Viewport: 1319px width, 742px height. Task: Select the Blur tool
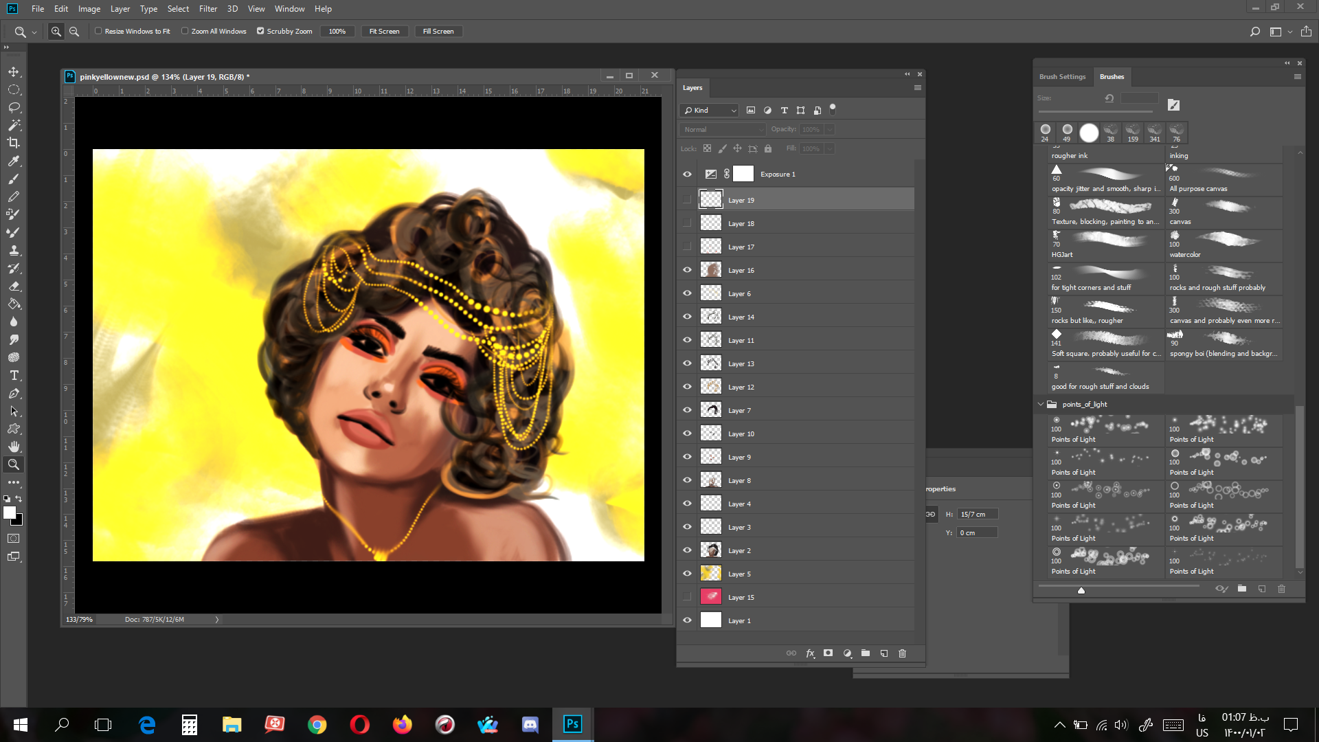click(14, 322)
